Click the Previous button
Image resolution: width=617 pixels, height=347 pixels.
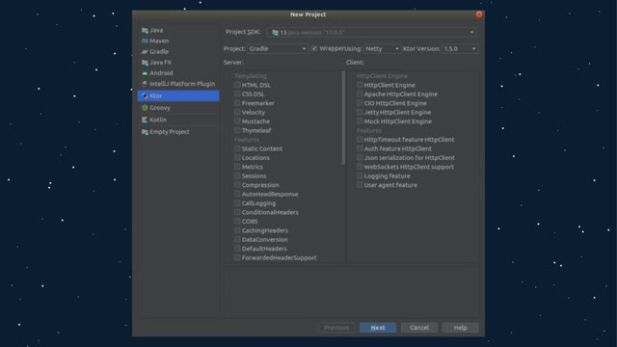point(336,328)
